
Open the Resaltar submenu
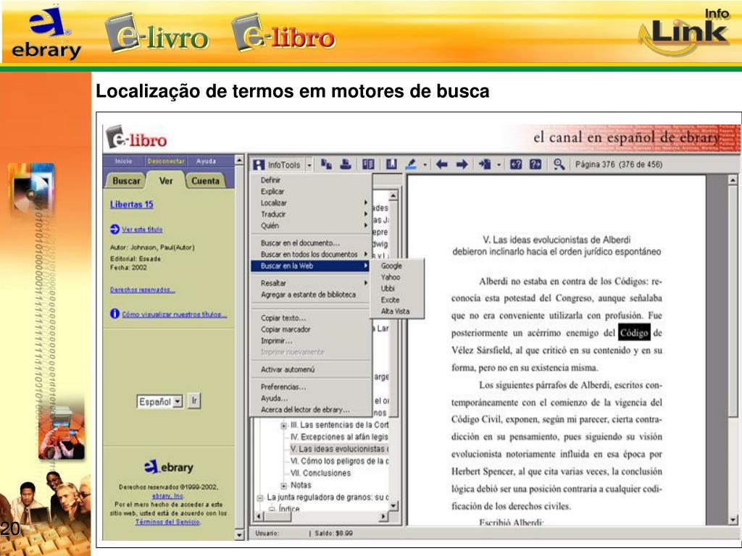tap(311, 283)
